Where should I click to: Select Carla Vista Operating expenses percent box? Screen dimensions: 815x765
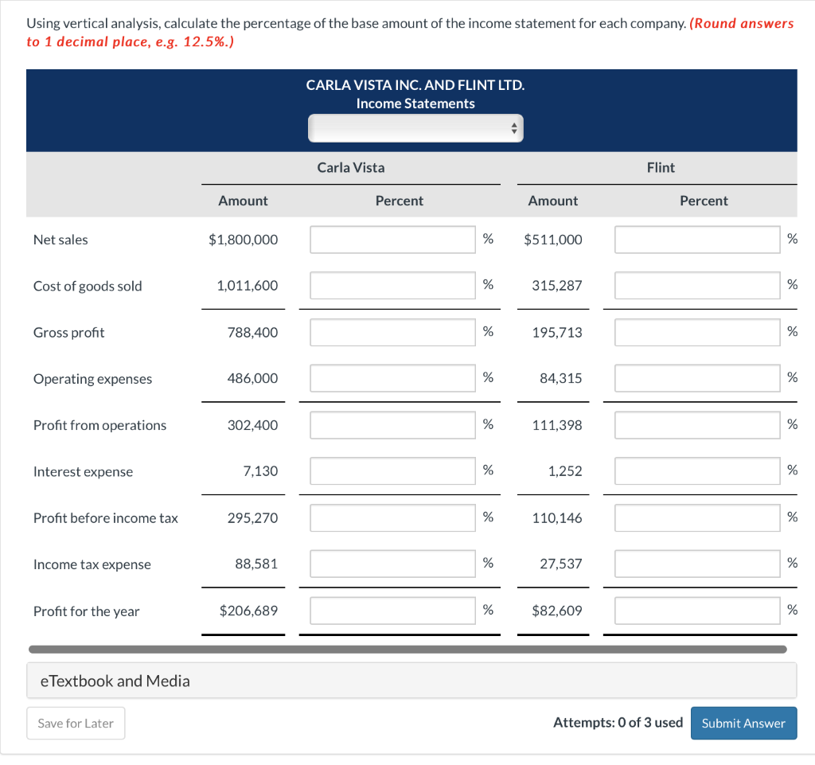pos(392,377)
